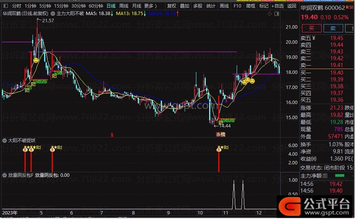356x219 pixels.
Task: Toggle the right panel layout icon
Action: [x=277, y=14]
